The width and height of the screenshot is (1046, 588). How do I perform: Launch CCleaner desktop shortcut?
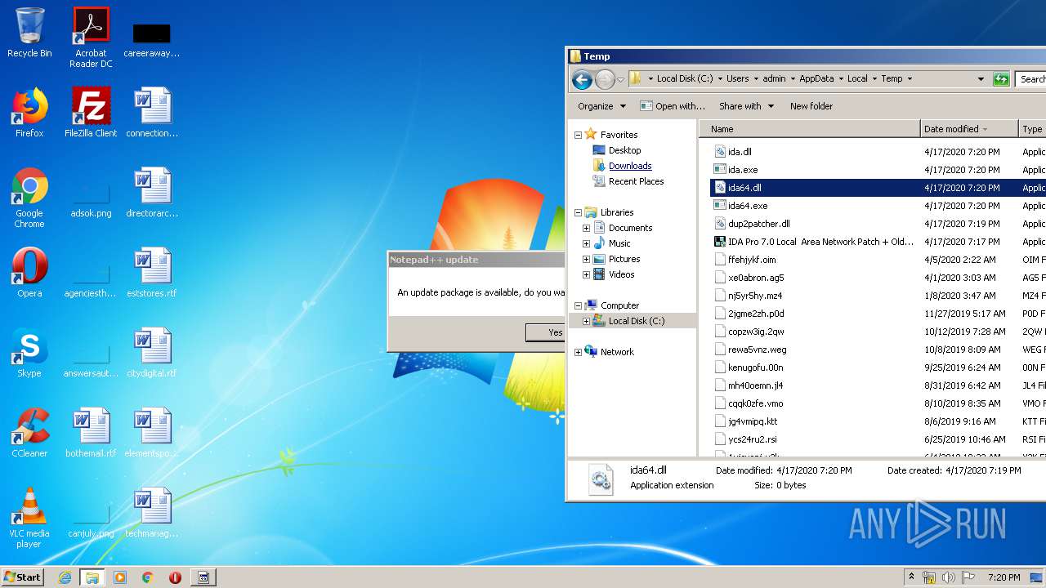[29, 433]
